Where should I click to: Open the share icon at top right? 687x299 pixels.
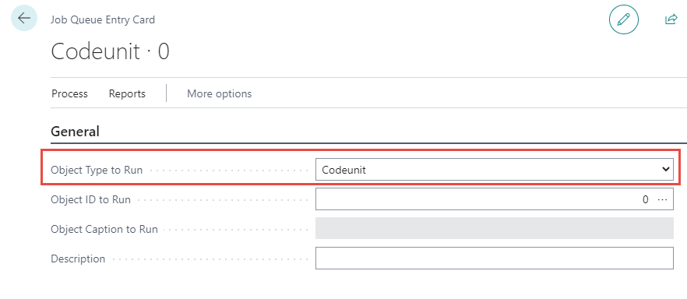coord(671,19)
